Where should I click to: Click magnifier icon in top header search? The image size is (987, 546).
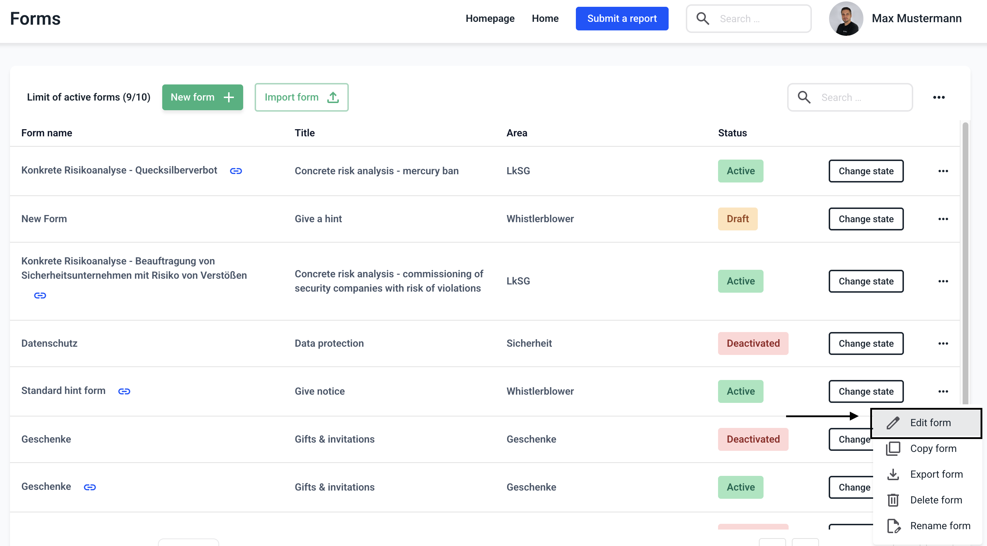coord(702,18)
